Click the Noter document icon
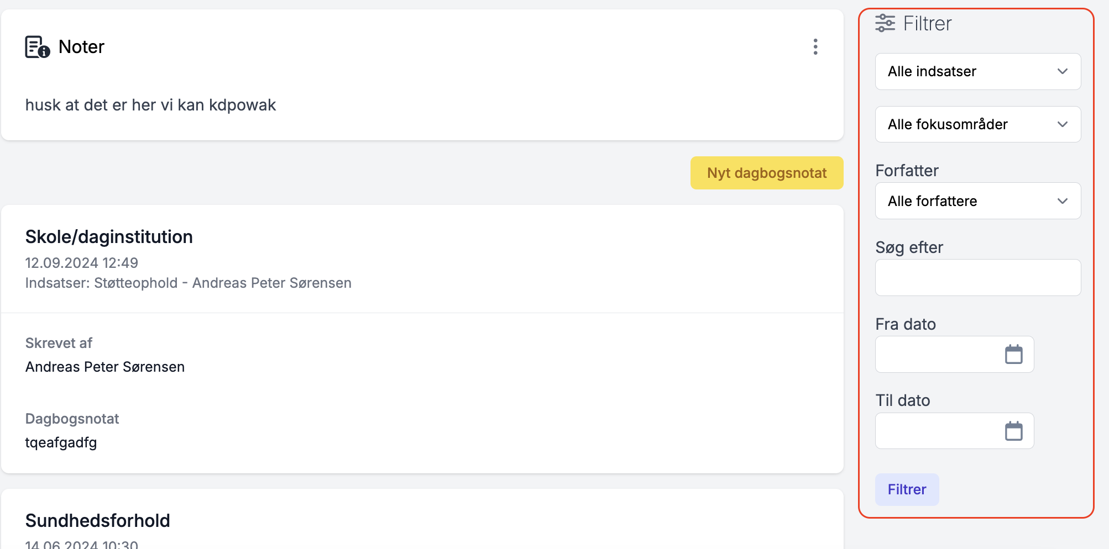 37,47
